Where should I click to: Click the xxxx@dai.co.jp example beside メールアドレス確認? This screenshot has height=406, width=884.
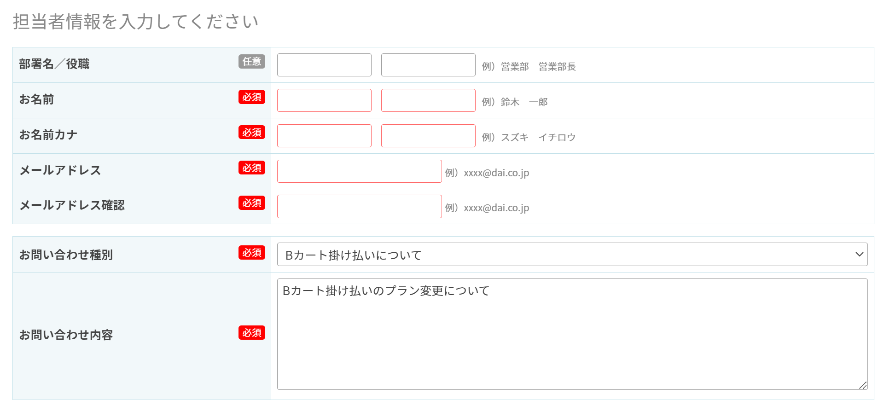pos(496,208)
